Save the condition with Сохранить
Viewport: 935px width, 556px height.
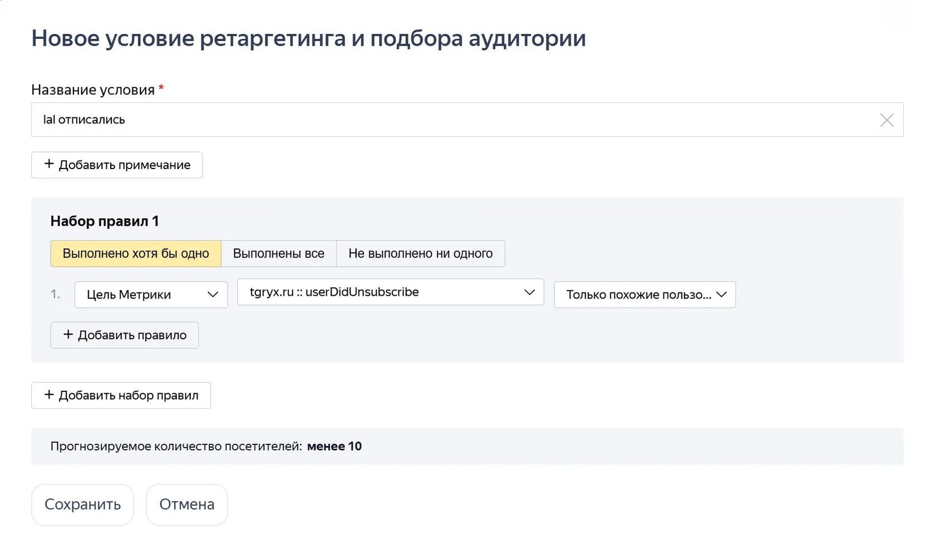(x=82, y=504)
